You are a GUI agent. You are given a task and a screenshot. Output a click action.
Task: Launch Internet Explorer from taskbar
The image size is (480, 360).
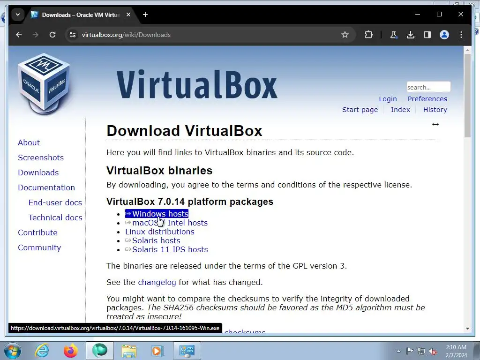(42, 351)
